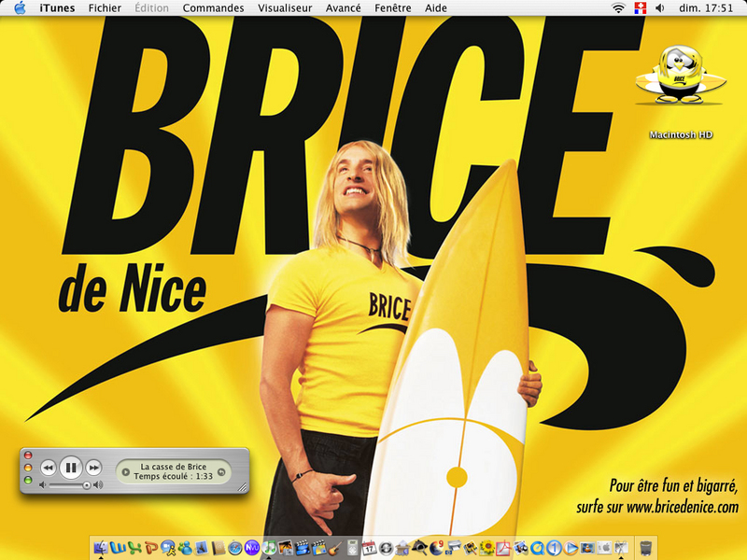Launch Adobe Acrobat from the Dock

503,548
